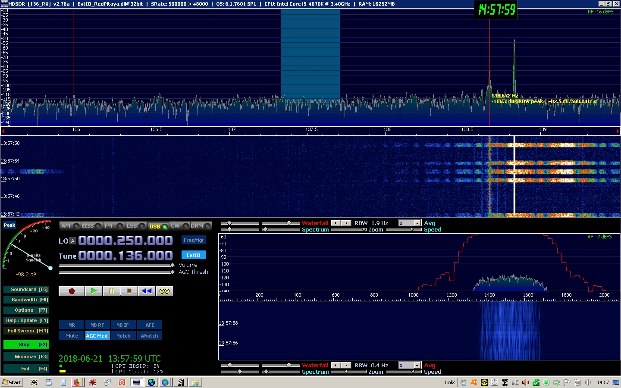Open Firefox from the taskbar
The image size is (621, 388).
[77, 382]
